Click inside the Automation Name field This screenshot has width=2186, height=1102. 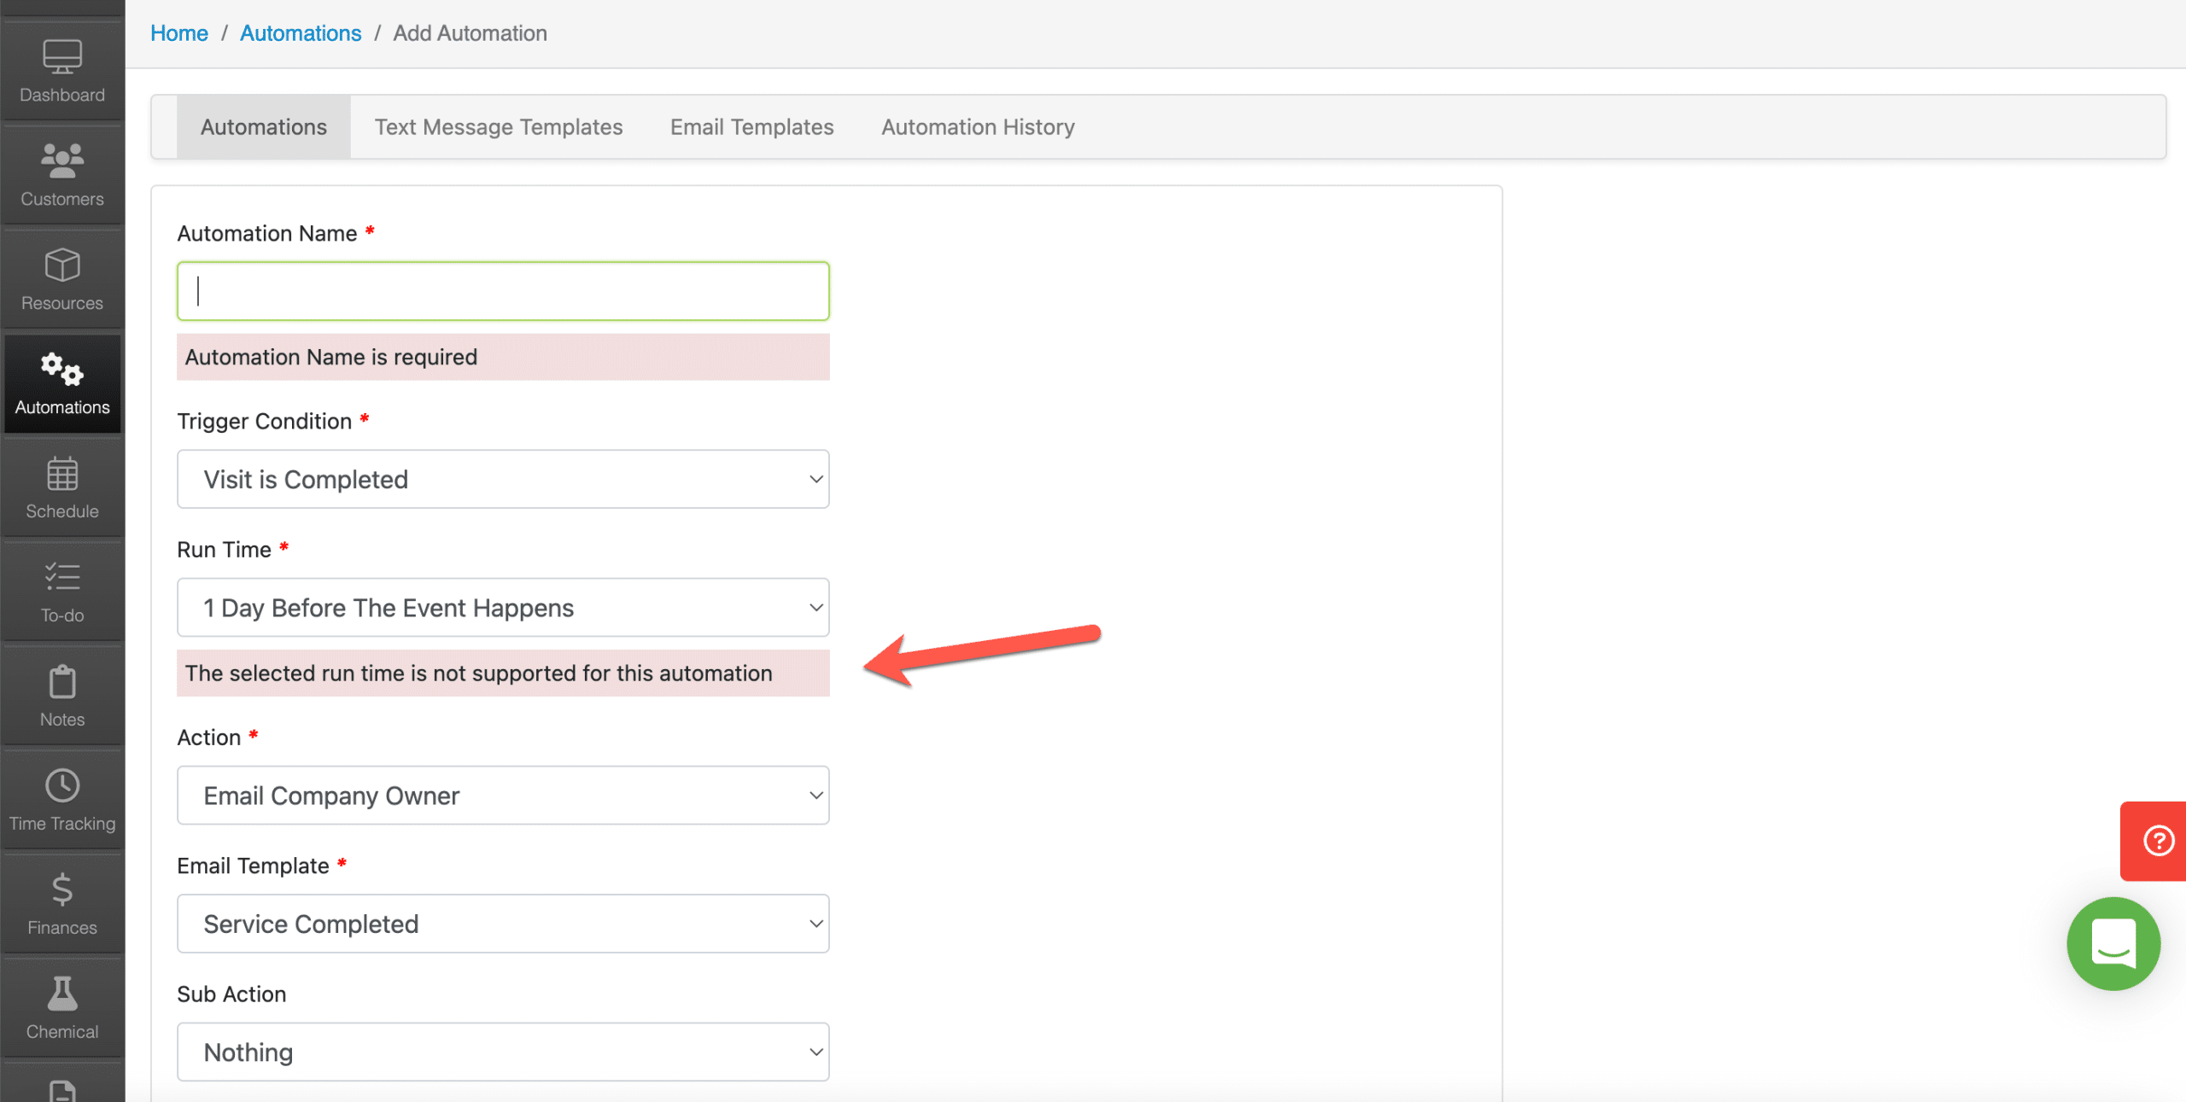click(x=503, y=290)
